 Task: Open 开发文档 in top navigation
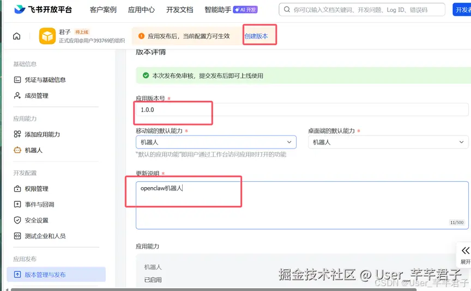point(180,10)
